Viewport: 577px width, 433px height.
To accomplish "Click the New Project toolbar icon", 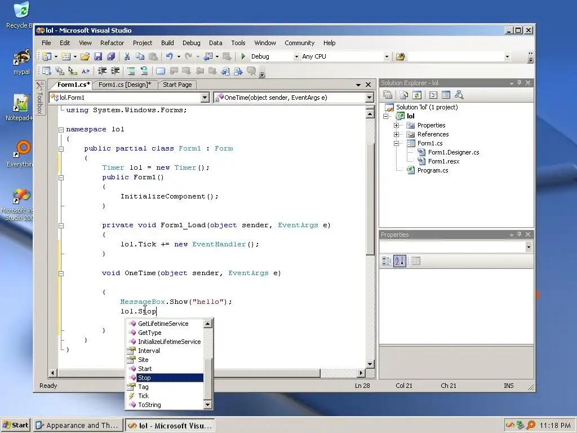I will click(x=47, y=56).
